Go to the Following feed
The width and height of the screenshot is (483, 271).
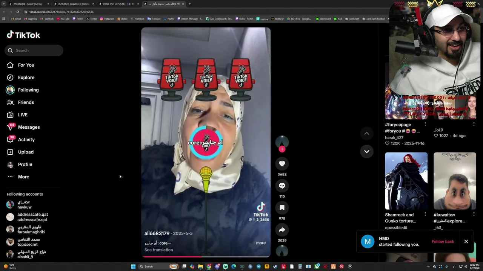pos(28,90)
